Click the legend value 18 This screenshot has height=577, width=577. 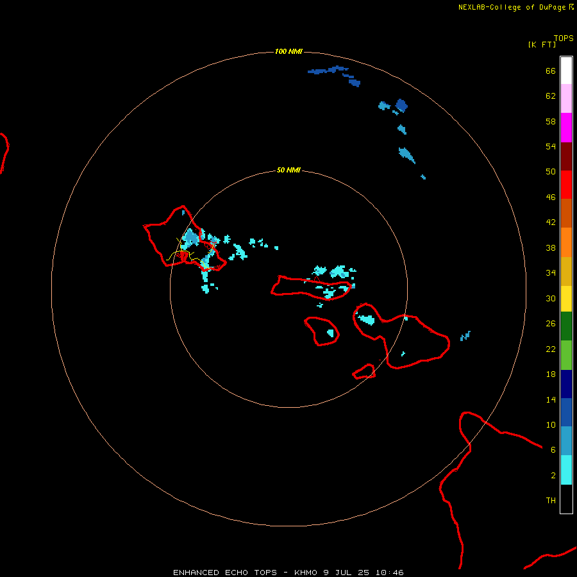coord(551,374)
